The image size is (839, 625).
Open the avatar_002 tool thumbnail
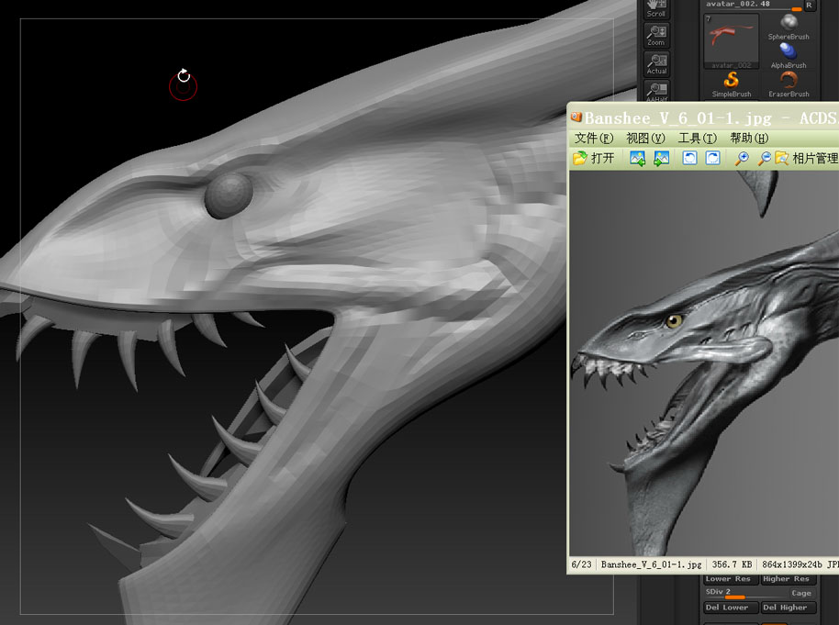(x=731, y=41)
